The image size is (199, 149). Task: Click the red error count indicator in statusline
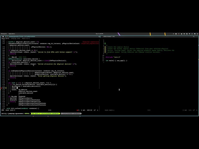[78, 110]
